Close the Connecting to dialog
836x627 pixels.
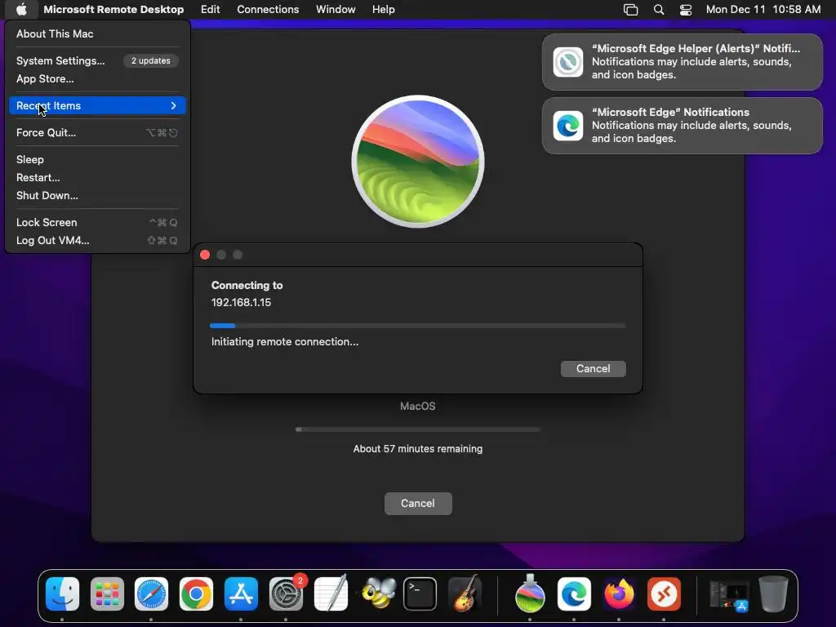tap(205, 255)
